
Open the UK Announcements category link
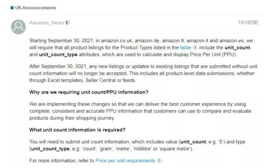click(35, 8)
